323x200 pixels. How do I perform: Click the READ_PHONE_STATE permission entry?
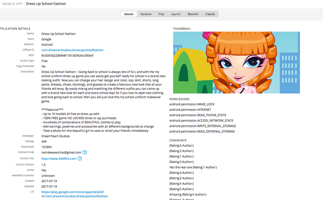198,115
